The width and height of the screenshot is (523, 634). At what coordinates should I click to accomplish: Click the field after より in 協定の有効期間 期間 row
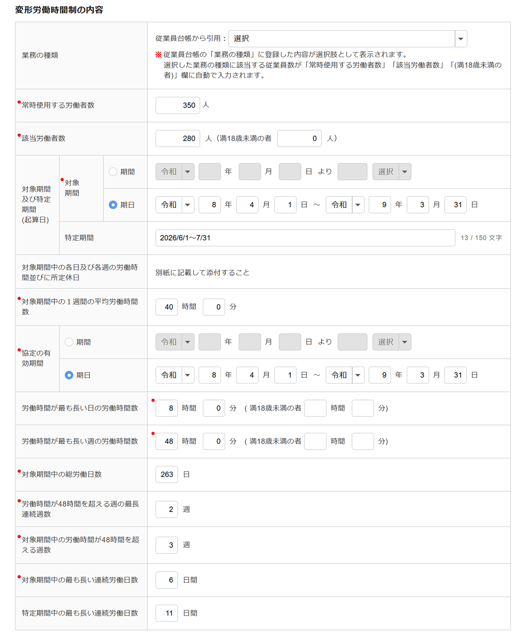(353, 342)
